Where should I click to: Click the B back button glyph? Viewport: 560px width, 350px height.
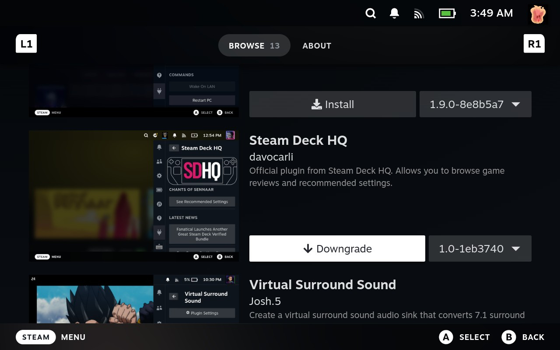(x=509, y=337)
